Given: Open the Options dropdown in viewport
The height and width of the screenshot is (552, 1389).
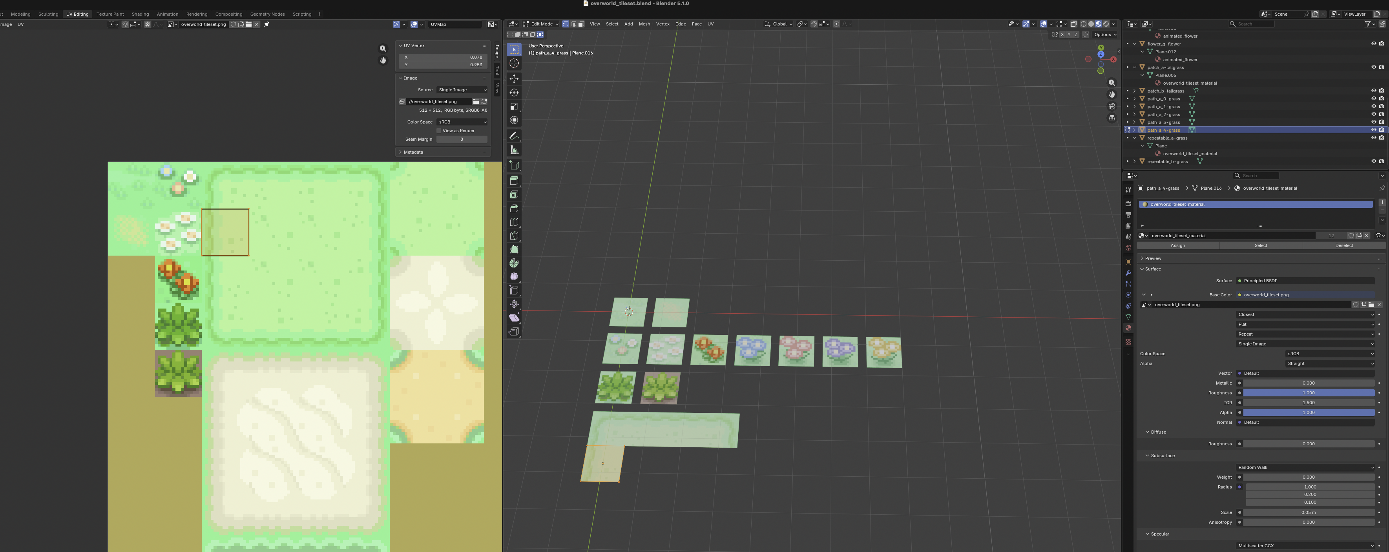Looking at the screenshot, I should (1104, 34).
